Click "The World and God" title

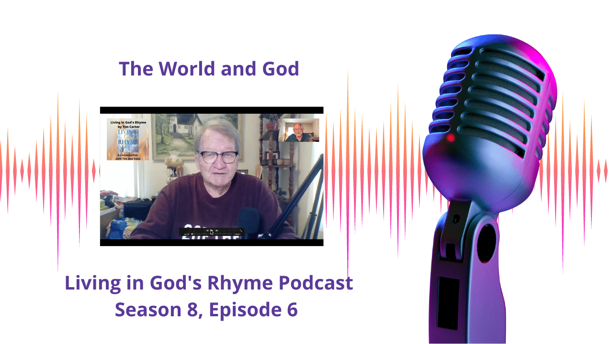[x=209, y=69]
